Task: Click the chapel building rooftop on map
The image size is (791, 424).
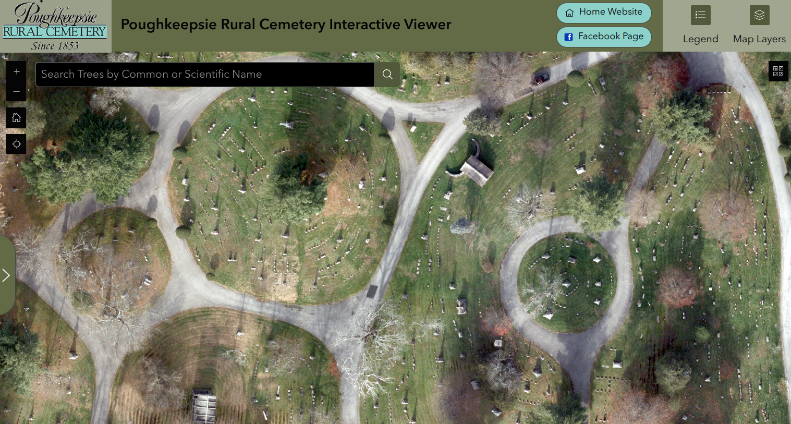Action: point(477,169)
